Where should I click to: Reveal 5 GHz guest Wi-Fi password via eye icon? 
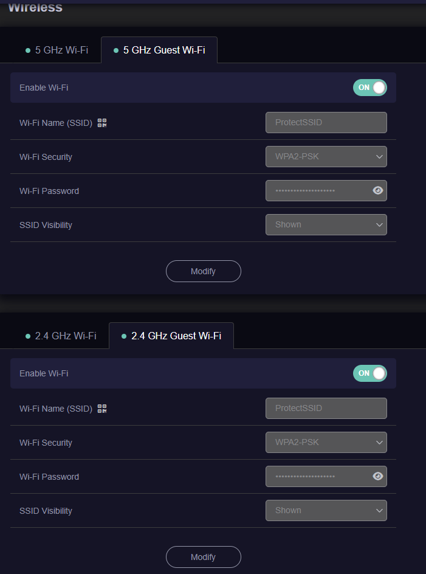378,190
